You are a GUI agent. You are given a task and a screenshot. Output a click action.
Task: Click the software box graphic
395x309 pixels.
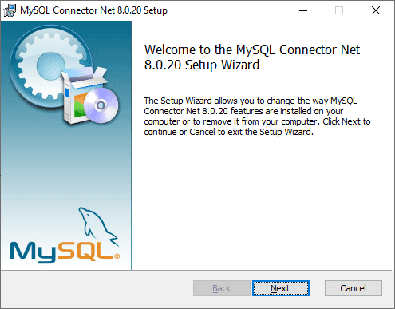[x=80, y=94]
